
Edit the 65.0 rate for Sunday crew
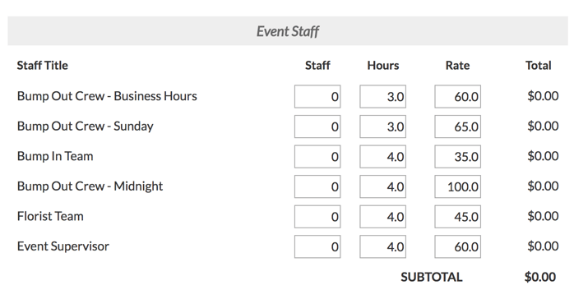pos(457,126)
